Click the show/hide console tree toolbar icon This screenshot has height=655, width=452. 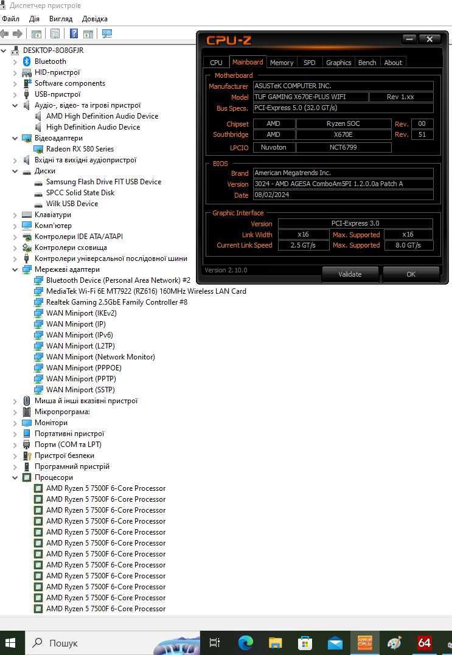[37, 34]
